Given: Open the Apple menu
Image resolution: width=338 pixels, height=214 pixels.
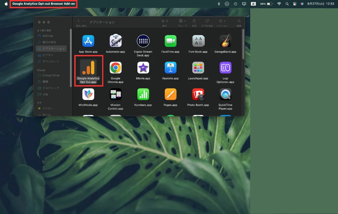Looking at the screenshot, I should (6, 4).
